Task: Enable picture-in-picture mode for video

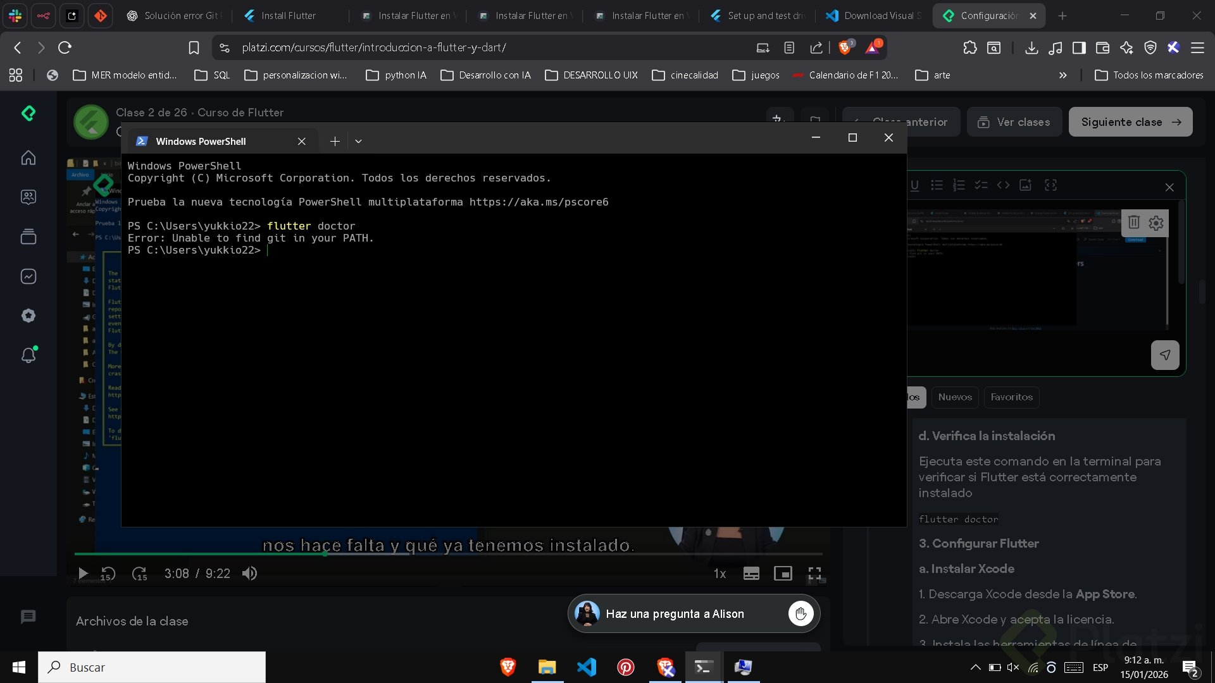Action: [x=783, y=574]
